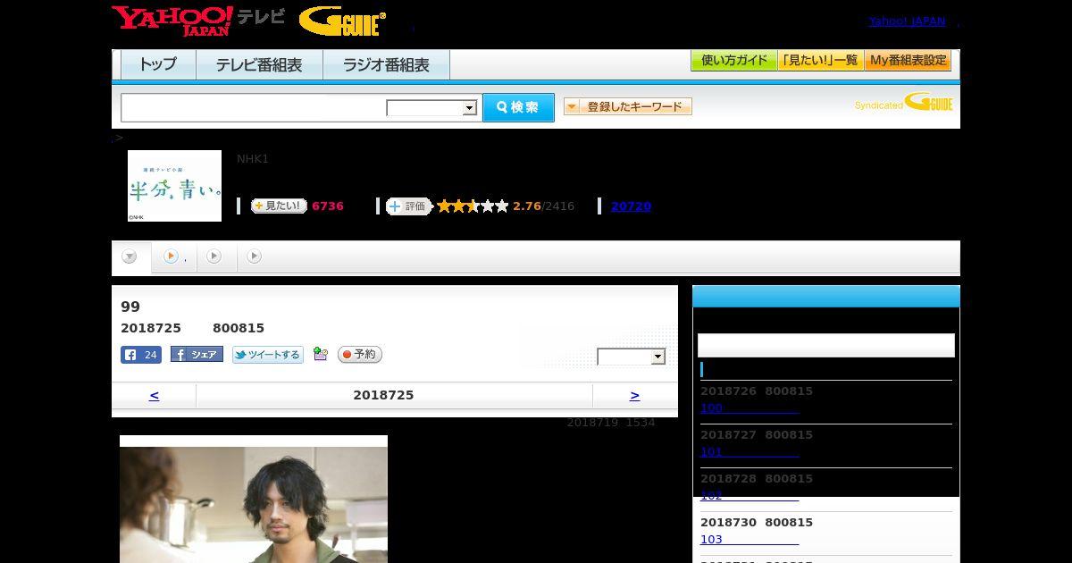Open episode 103 link
This screenshot has height=563, width=1072.
click(749, 540)
